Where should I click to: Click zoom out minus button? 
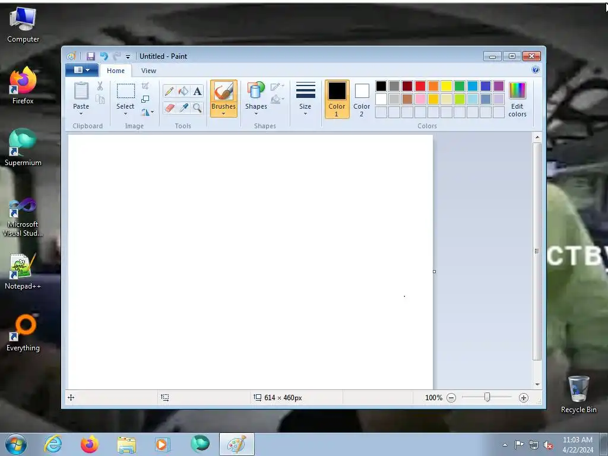click(451, 398)
